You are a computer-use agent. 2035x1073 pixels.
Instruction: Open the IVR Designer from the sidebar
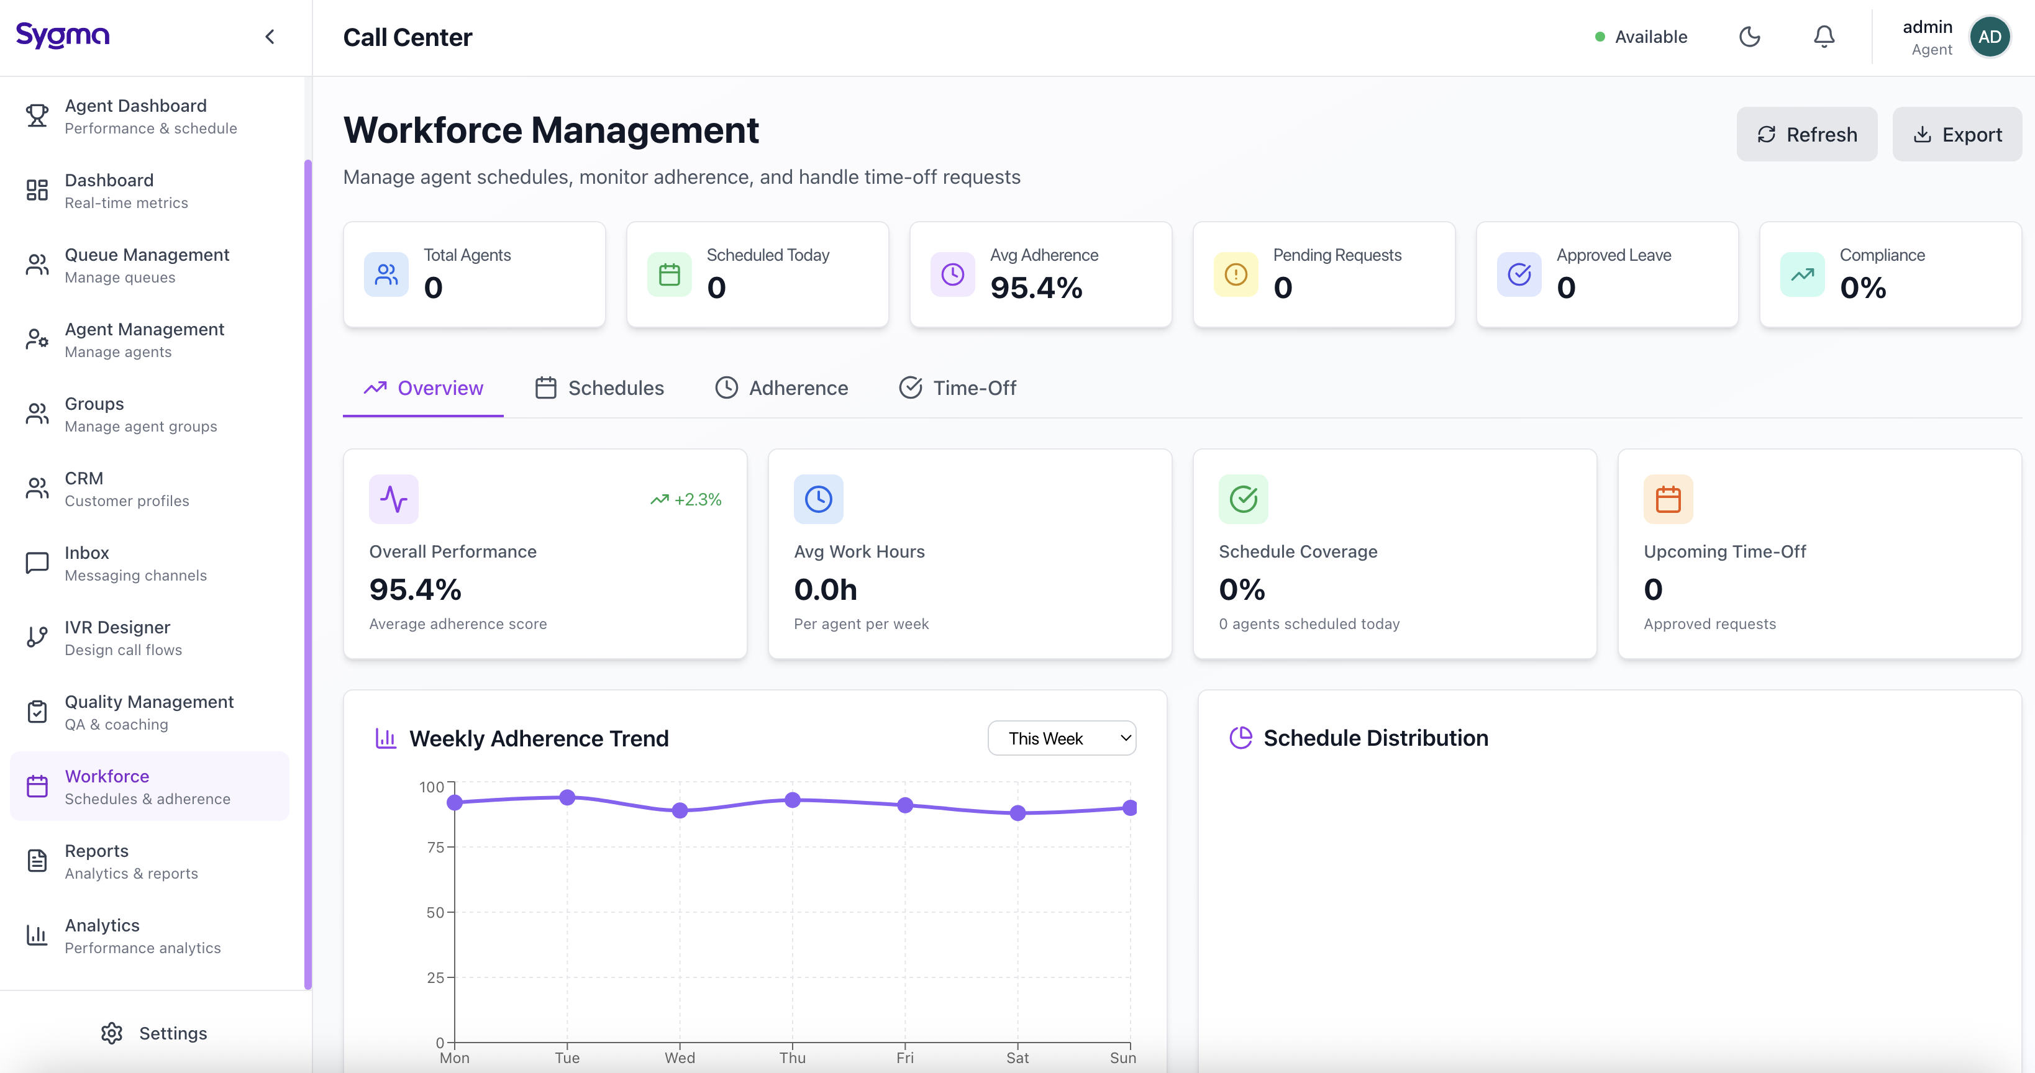117,636
